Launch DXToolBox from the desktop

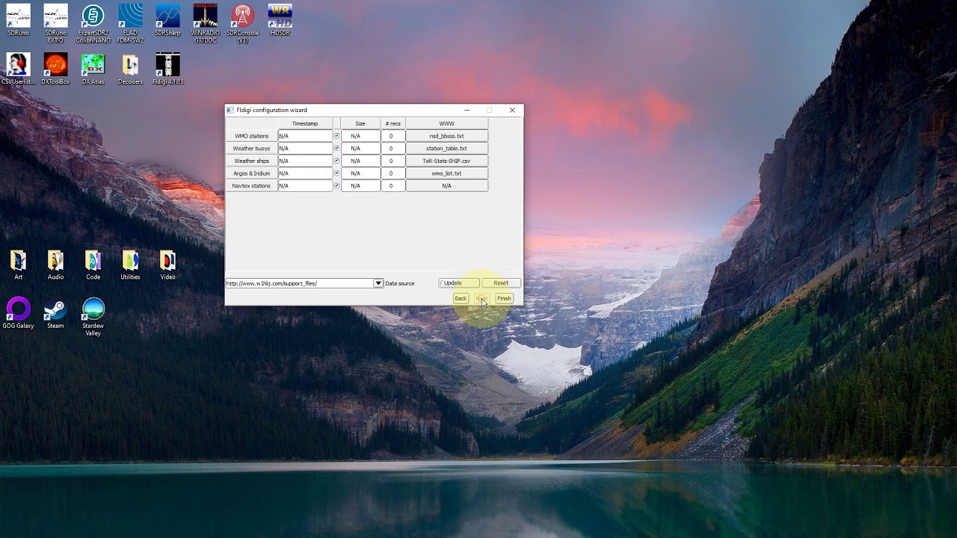[55, 69]
